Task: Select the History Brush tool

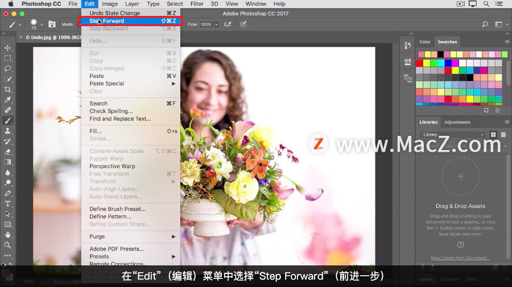Action: 7,141
